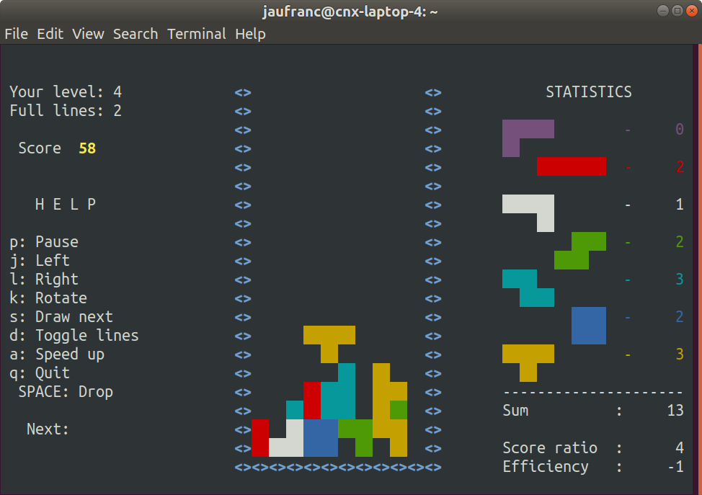
Task: Click the Score ratio value 4
Action: (680, 448)
